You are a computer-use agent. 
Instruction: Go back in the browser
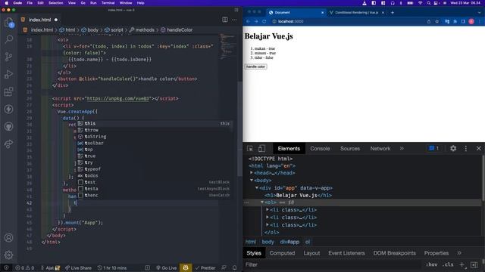tap(248, 21)
